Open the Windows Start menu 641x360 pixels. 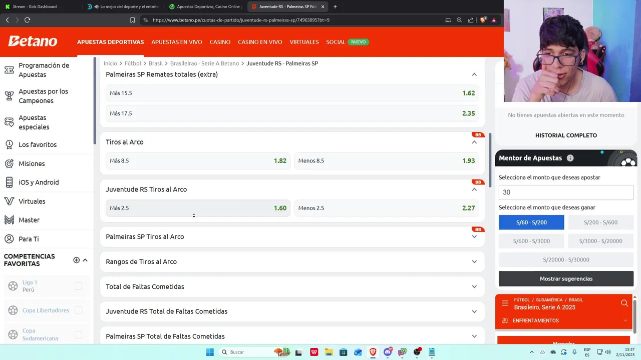[210, 352]
